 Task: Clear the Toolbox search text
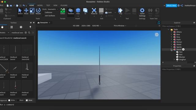26,33
